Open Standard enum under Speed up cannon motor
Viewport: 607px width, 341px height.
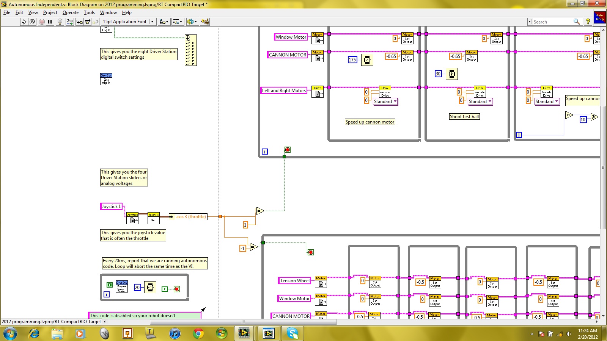click(x=385, y=102)
